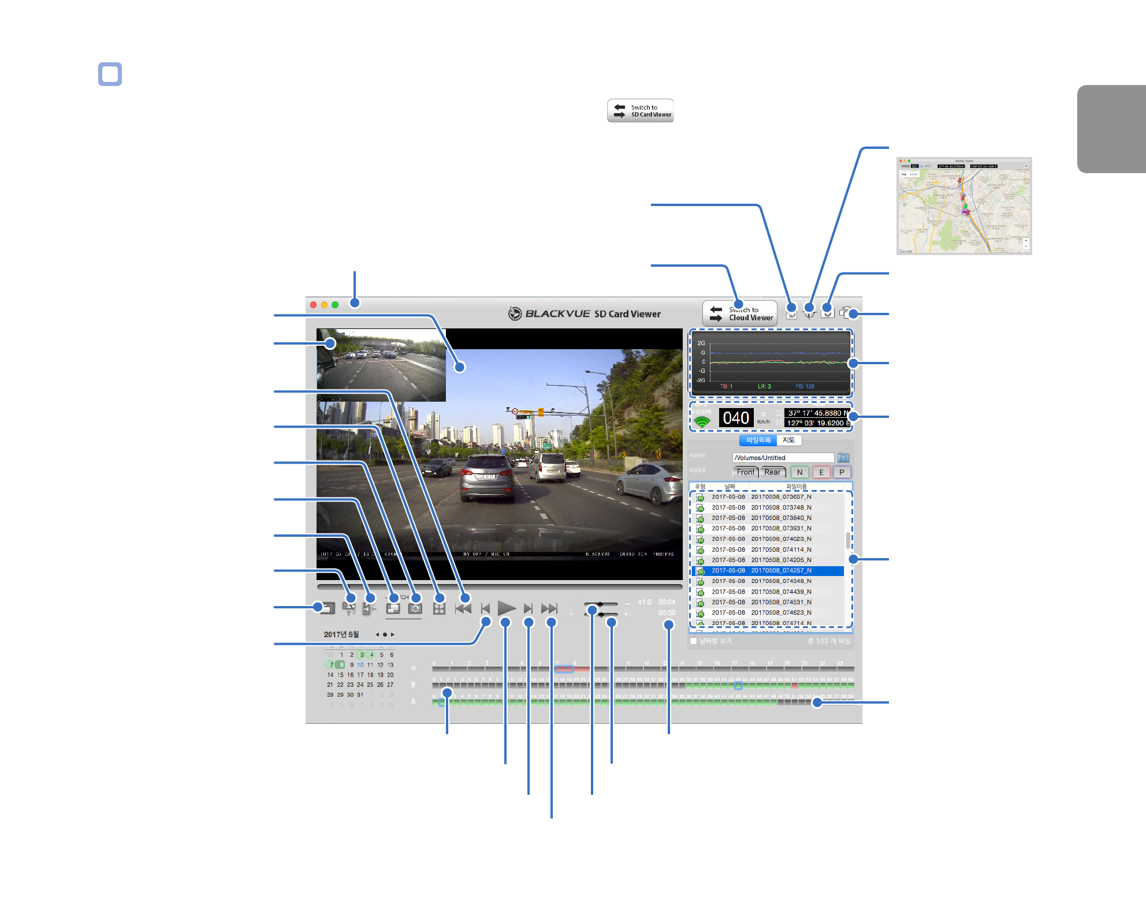Select day 10 in the calendar
The height and width of the screenshot is (916, 1146).
360,665
